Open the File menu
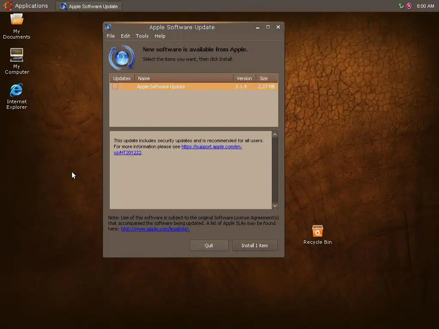 coord(111,36)
